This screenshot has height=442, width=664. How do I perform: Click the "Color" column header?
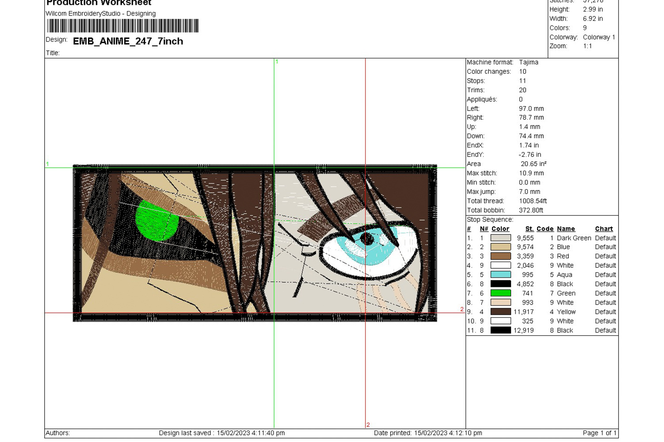tap(500, 229)
